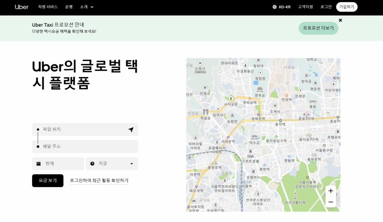Open 로그인하여 최근 활동 확인하기 link
383x222 pixels.
click(x=99, y=180)
